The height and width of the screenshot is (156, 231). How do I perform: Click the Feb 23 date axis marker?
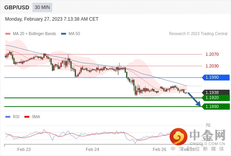pos(24,149)
